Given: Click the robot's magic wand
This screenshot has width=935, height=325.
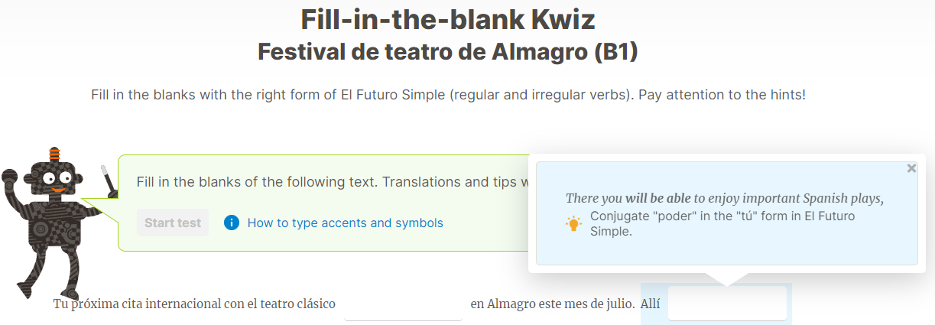Looking at the screenshot, I should 109,179.
